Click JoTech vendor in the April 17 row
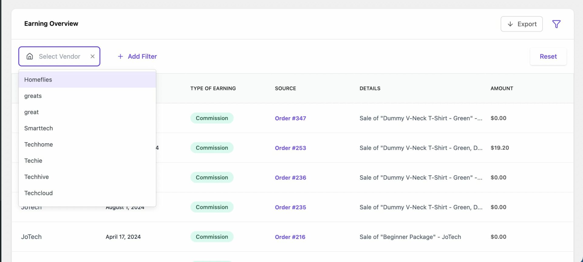 (31, 237)
